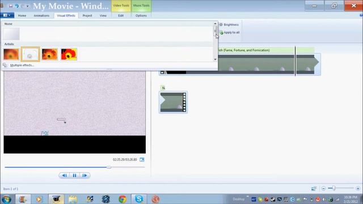Redo the last action in quick access
Image resolution: width=363 pixels, height=204 pixels.
23,6
